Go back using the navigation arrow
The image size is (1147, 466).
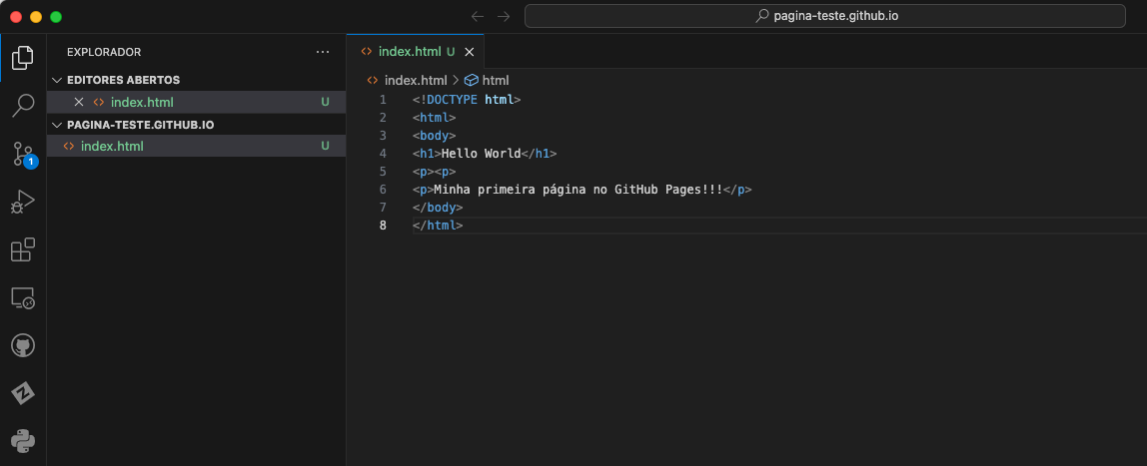478,16
